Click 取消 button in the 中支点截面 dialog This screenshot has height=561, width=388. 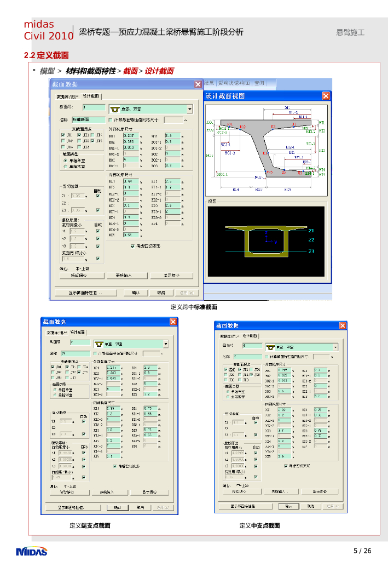coord(310,506)
